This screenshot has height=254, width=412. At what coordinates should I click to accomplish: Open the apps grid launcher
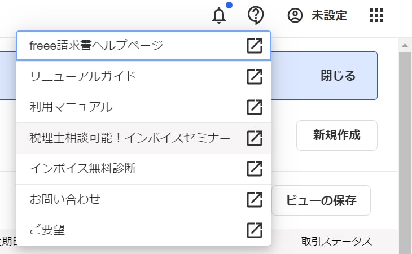[376, 15]
